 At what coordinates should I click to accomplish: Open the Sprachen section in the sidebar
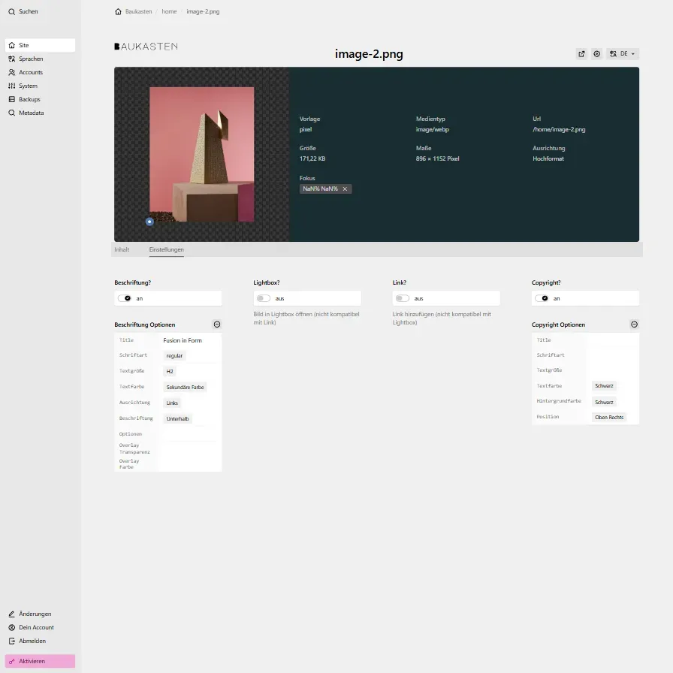pyautogui.click(x=30, y=59)
